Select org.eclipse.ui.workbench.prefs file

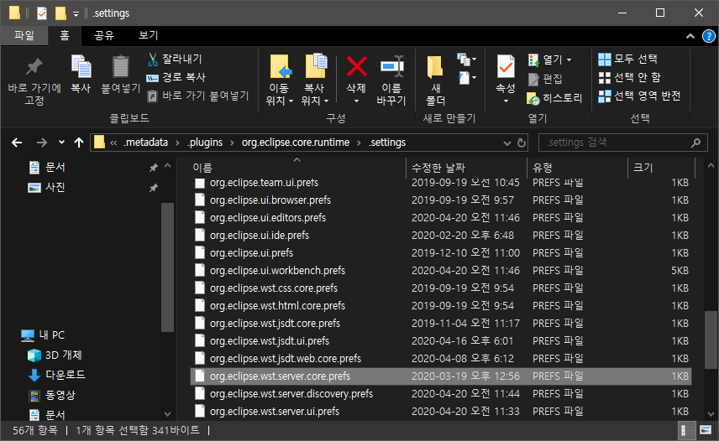441,270
